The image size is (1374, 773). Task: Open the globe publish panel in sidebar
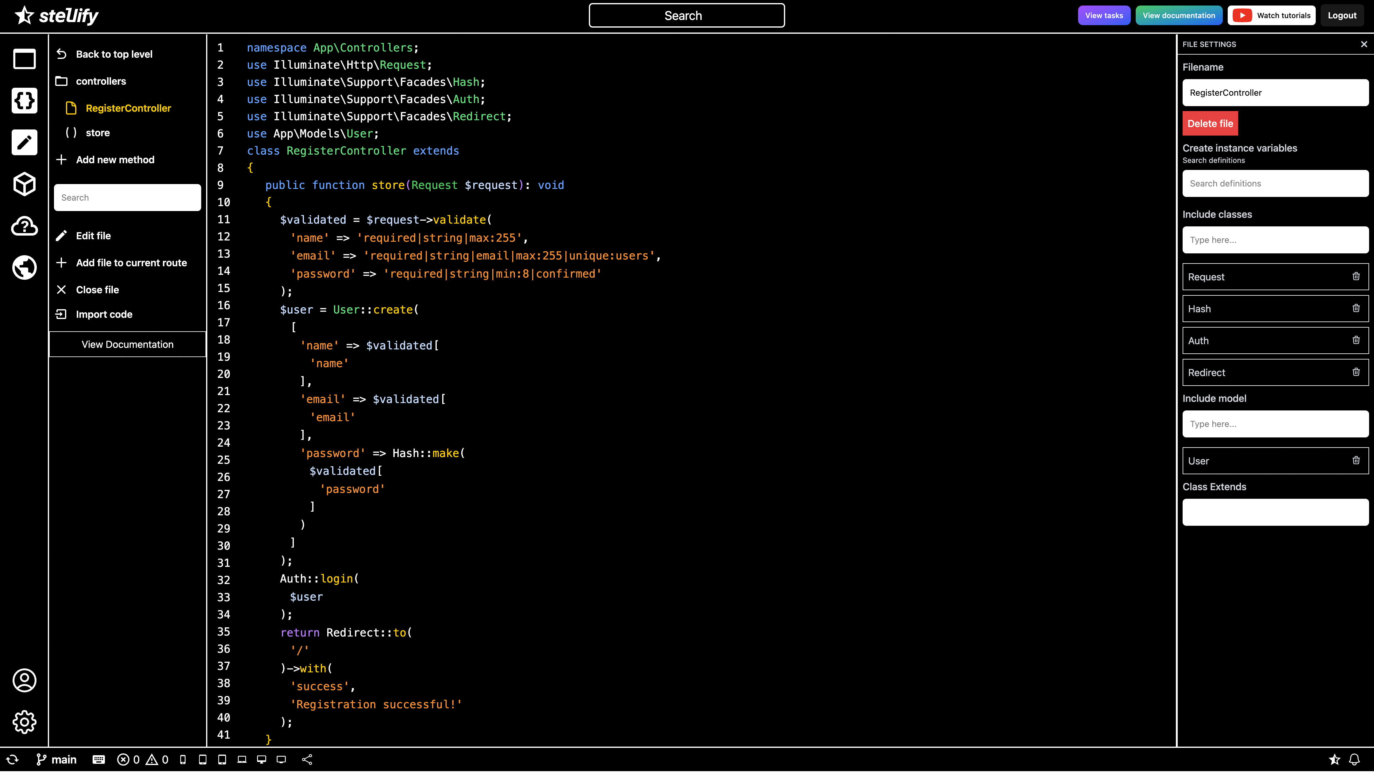pyautogui.click(x=24, y=267)
